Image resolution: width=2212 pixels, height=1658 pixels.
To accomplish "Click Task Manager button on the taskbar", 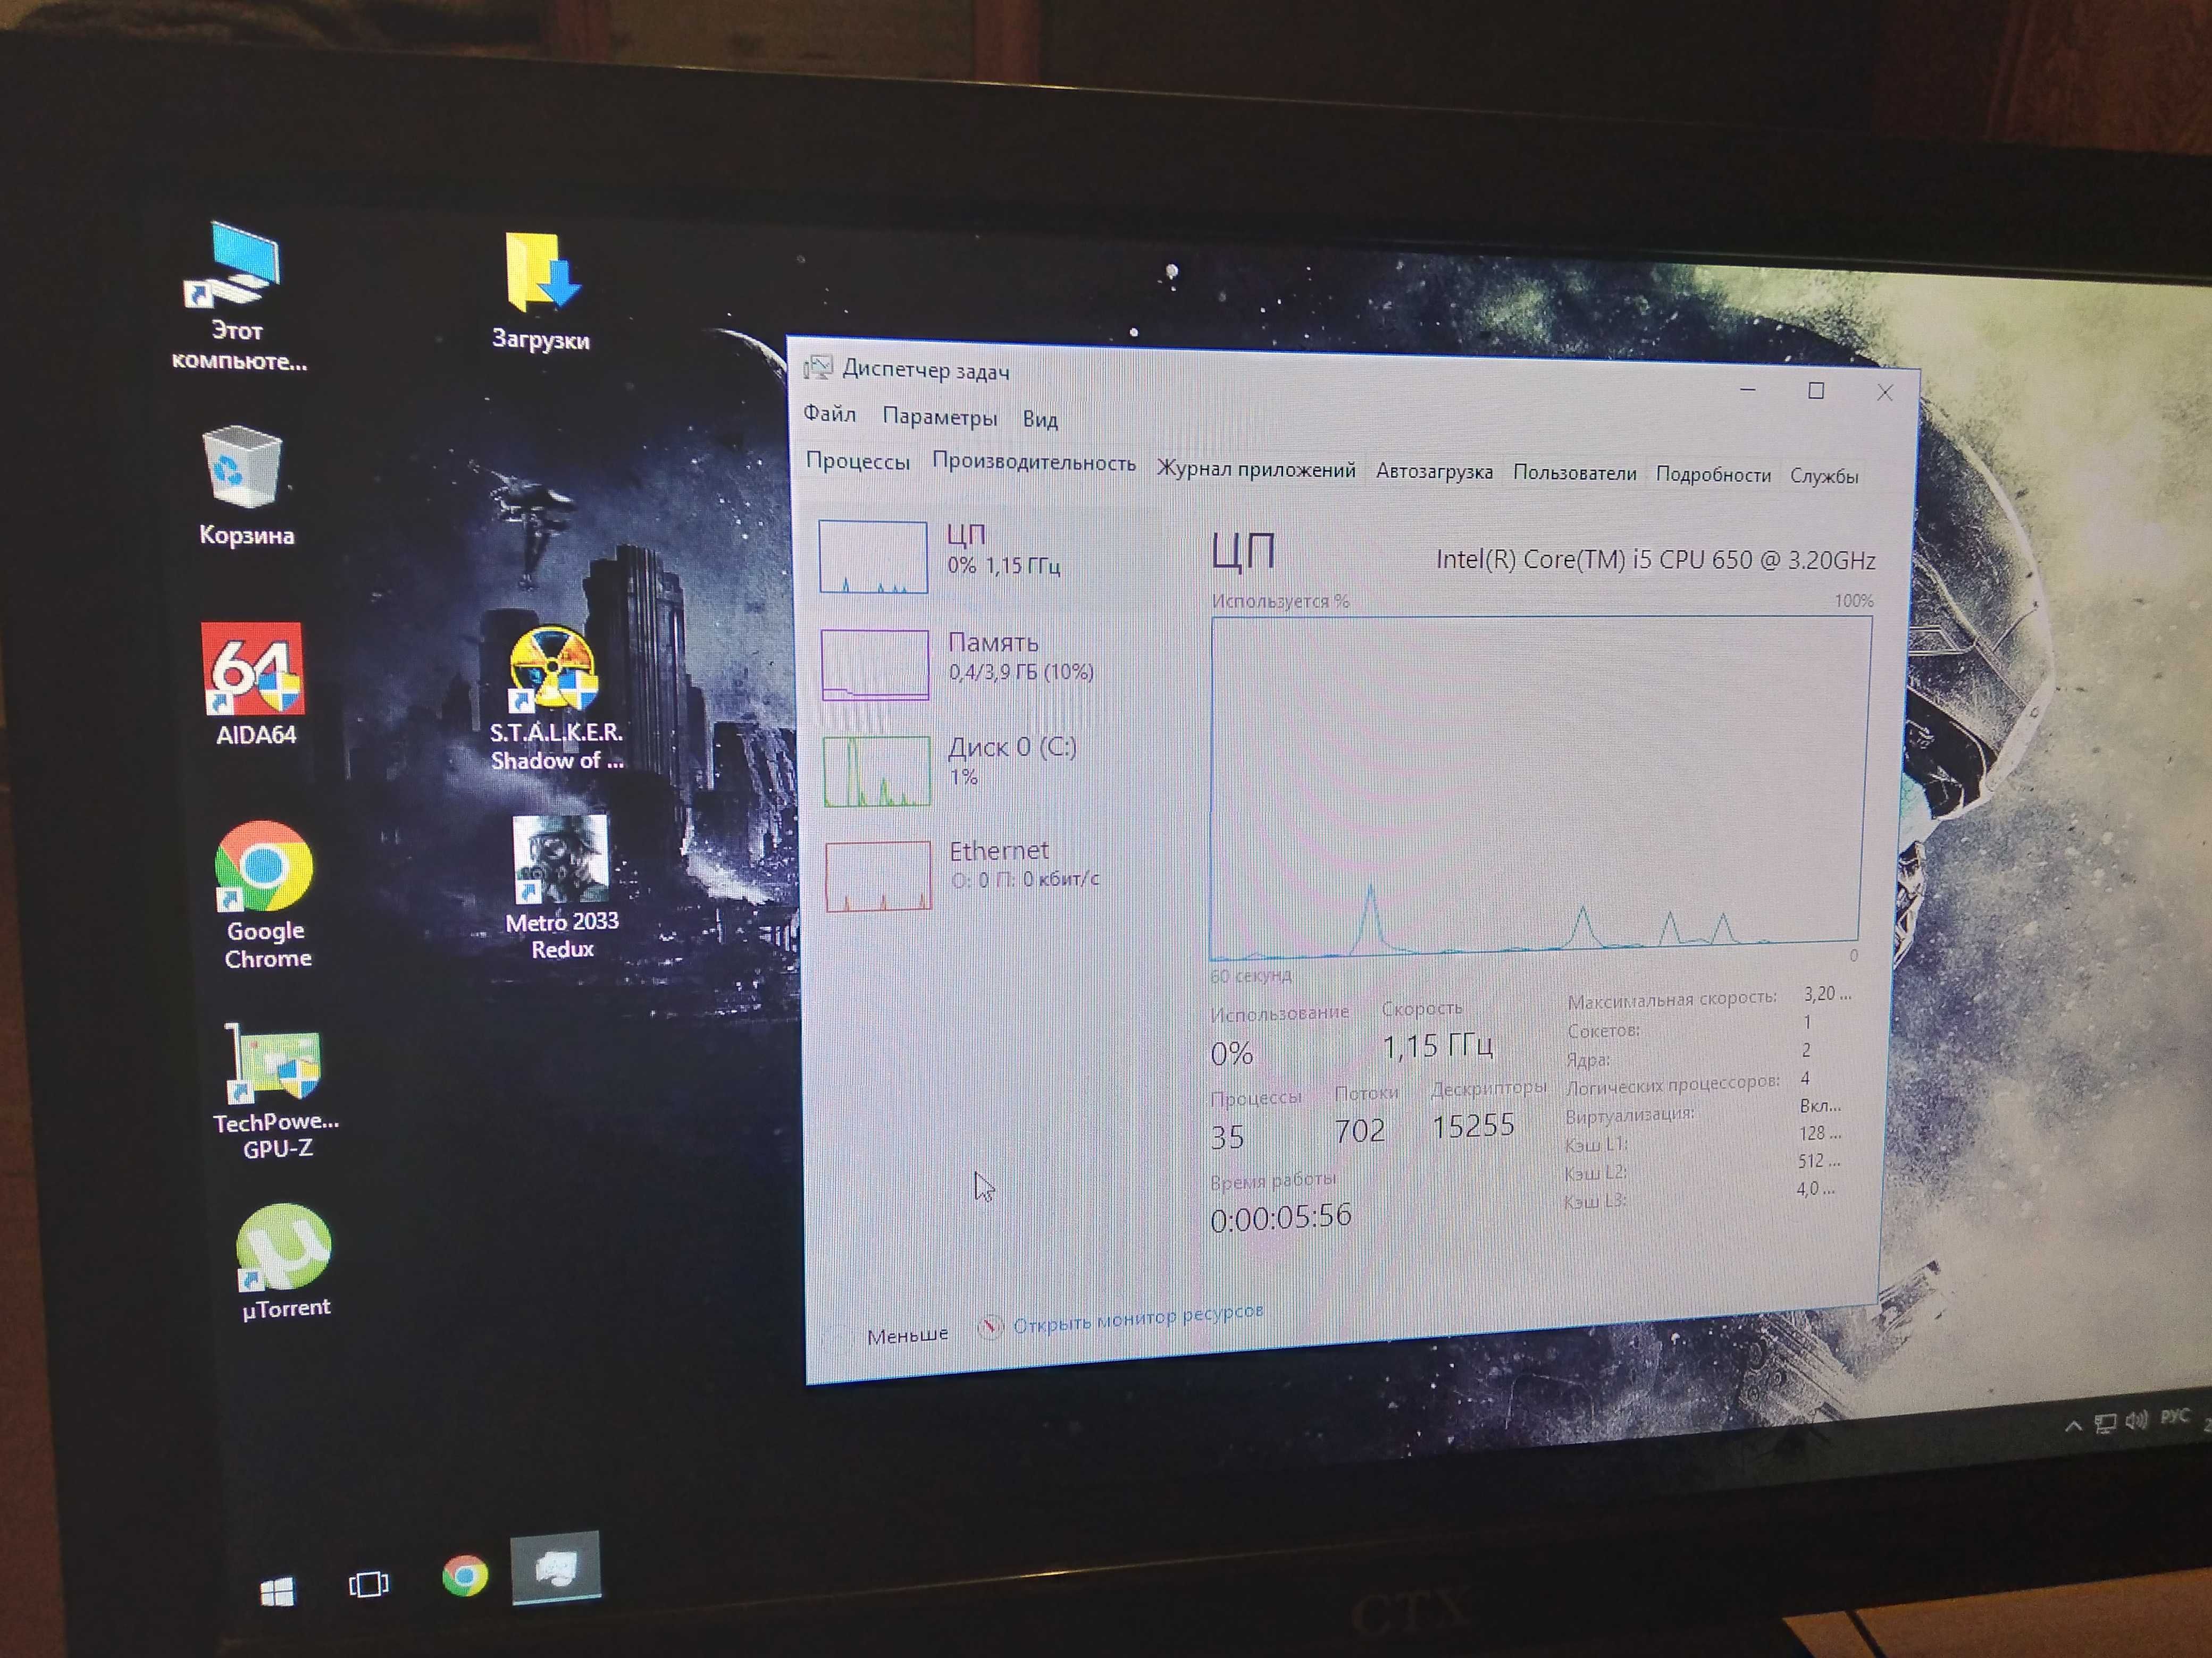I will pos(556,1567).
